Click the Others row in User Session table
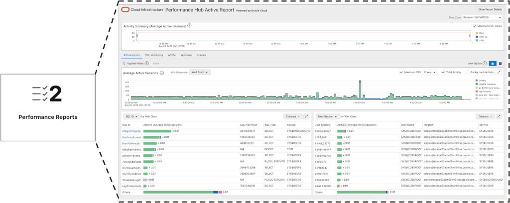This screenshot has height=203, width=510. [x=408, y=192]
